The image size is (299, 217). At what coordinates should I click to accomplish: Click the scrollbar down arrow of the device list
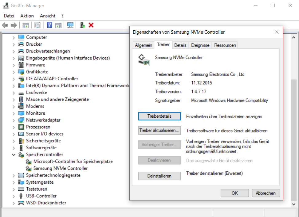coord(294,204)
